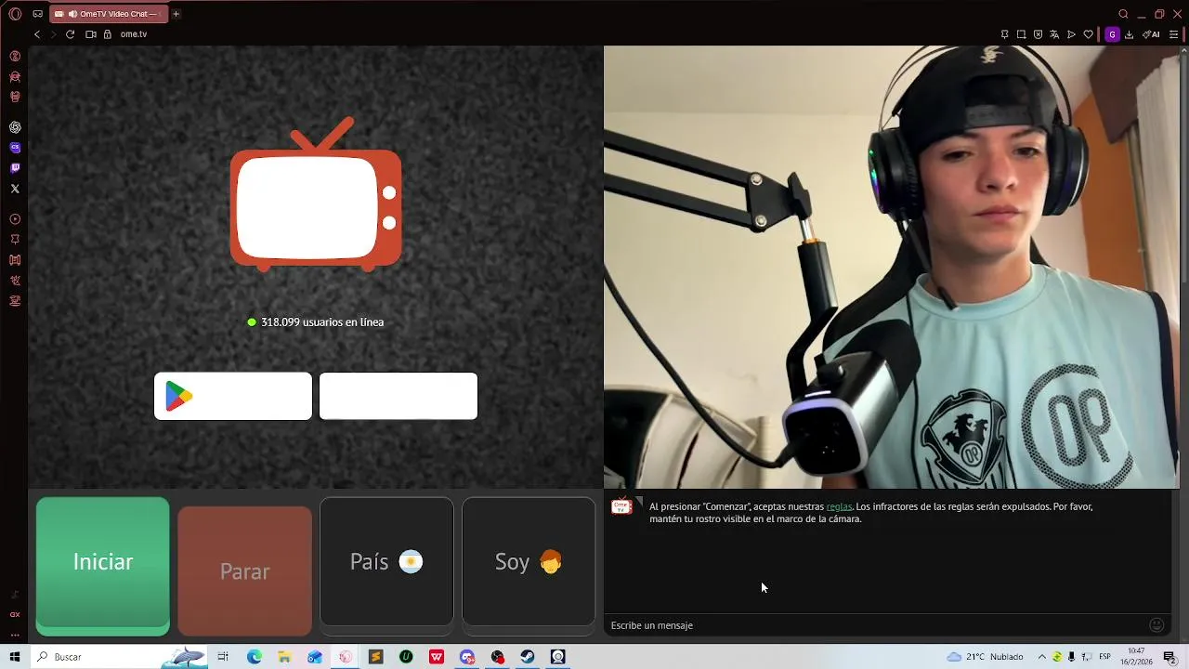Open the taskbar clock and date
The height and width of the screenshot is (669, 1189).
[x=1138, y=657]
